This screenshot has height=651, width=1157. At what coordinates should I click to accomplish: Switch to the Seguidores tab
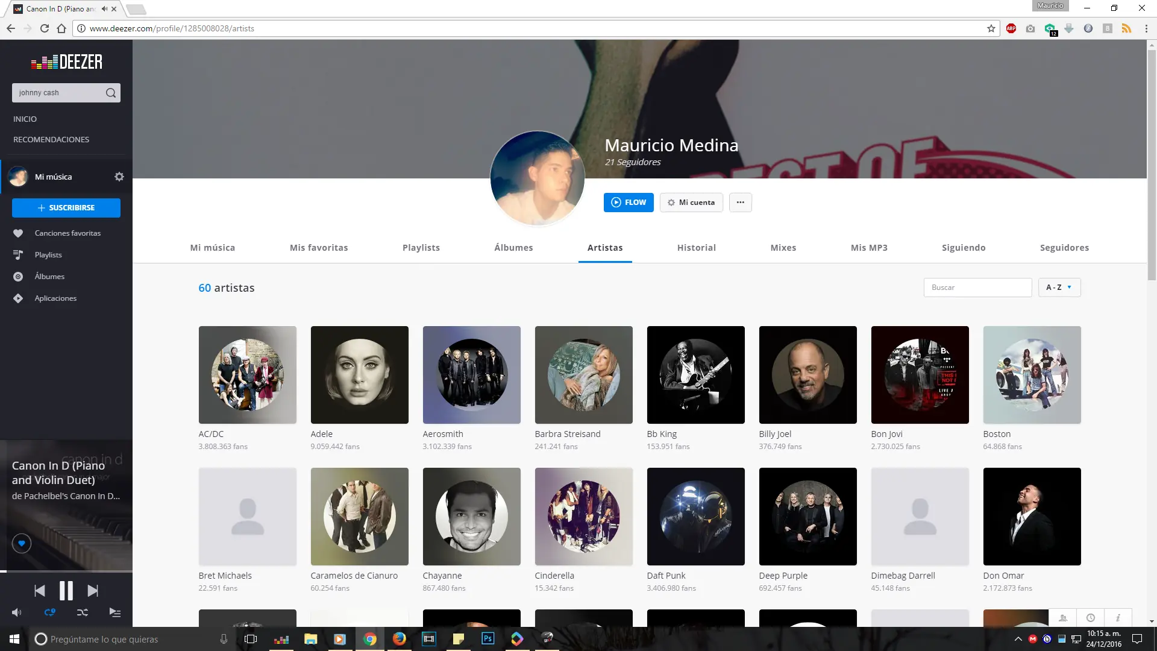(1064, 248)
